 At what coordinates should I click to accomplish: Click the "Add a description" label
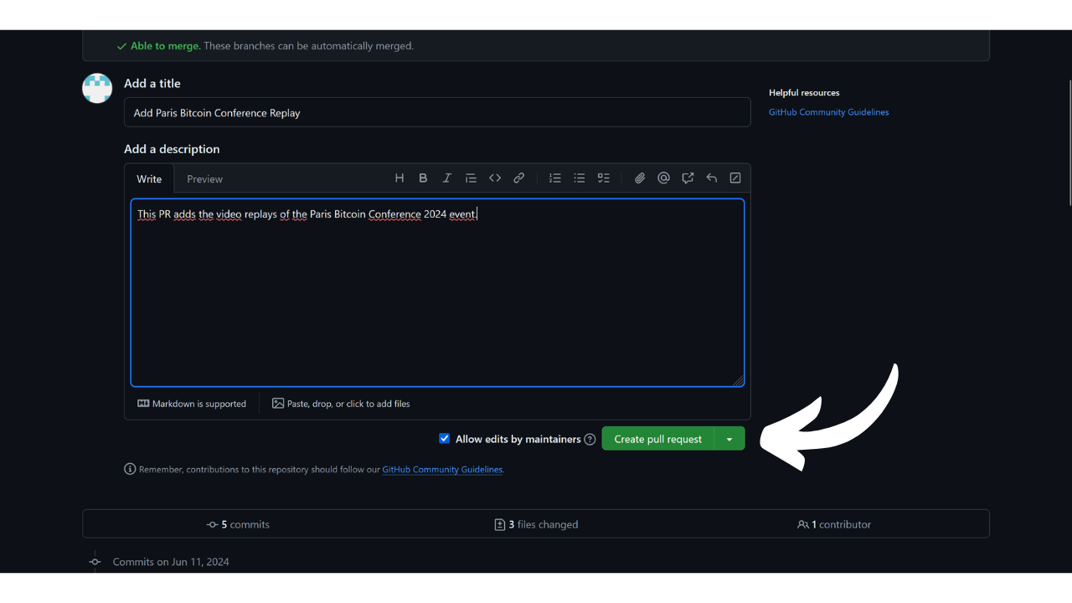pos(172,149)
